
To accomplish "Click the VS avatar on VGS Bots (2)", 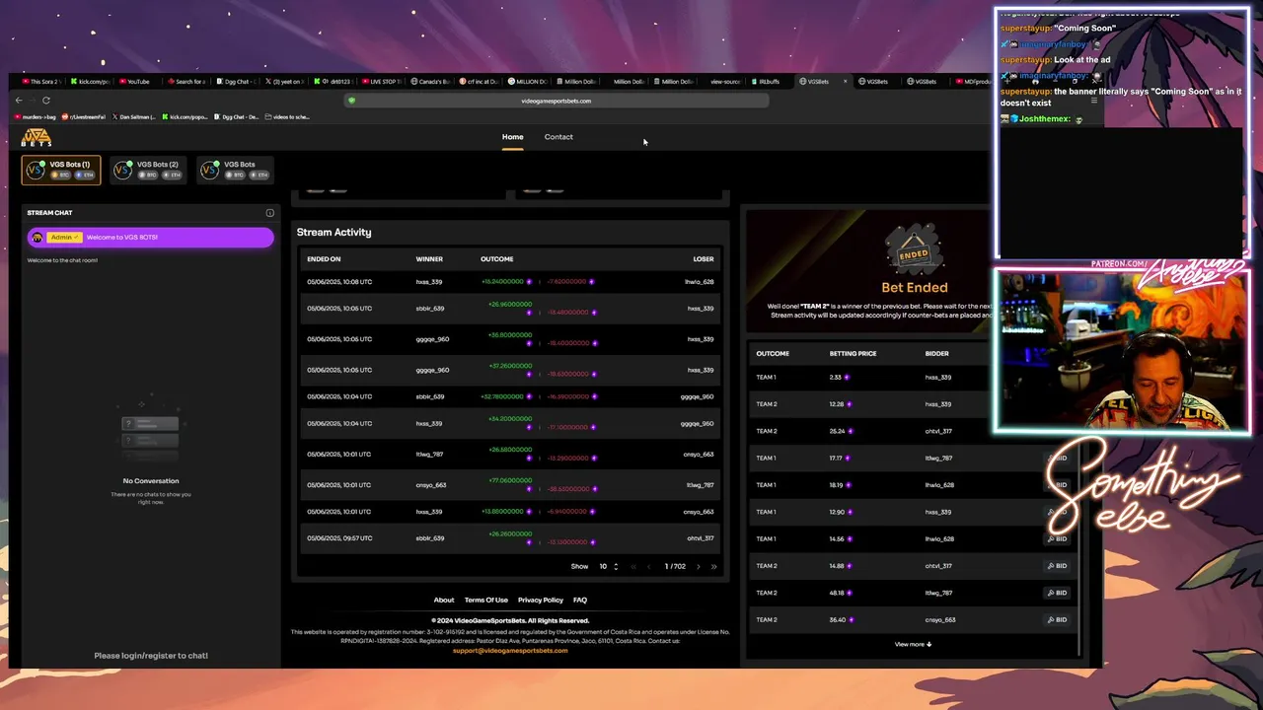I will [x=122, y=170].
